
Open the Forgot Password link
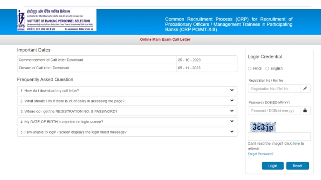(x=260, y=154)
